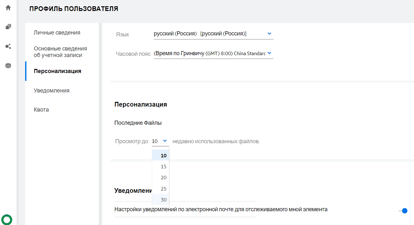Switch to Персонализация tab
This screenshot has width=414, height=225.
point(58,71)
